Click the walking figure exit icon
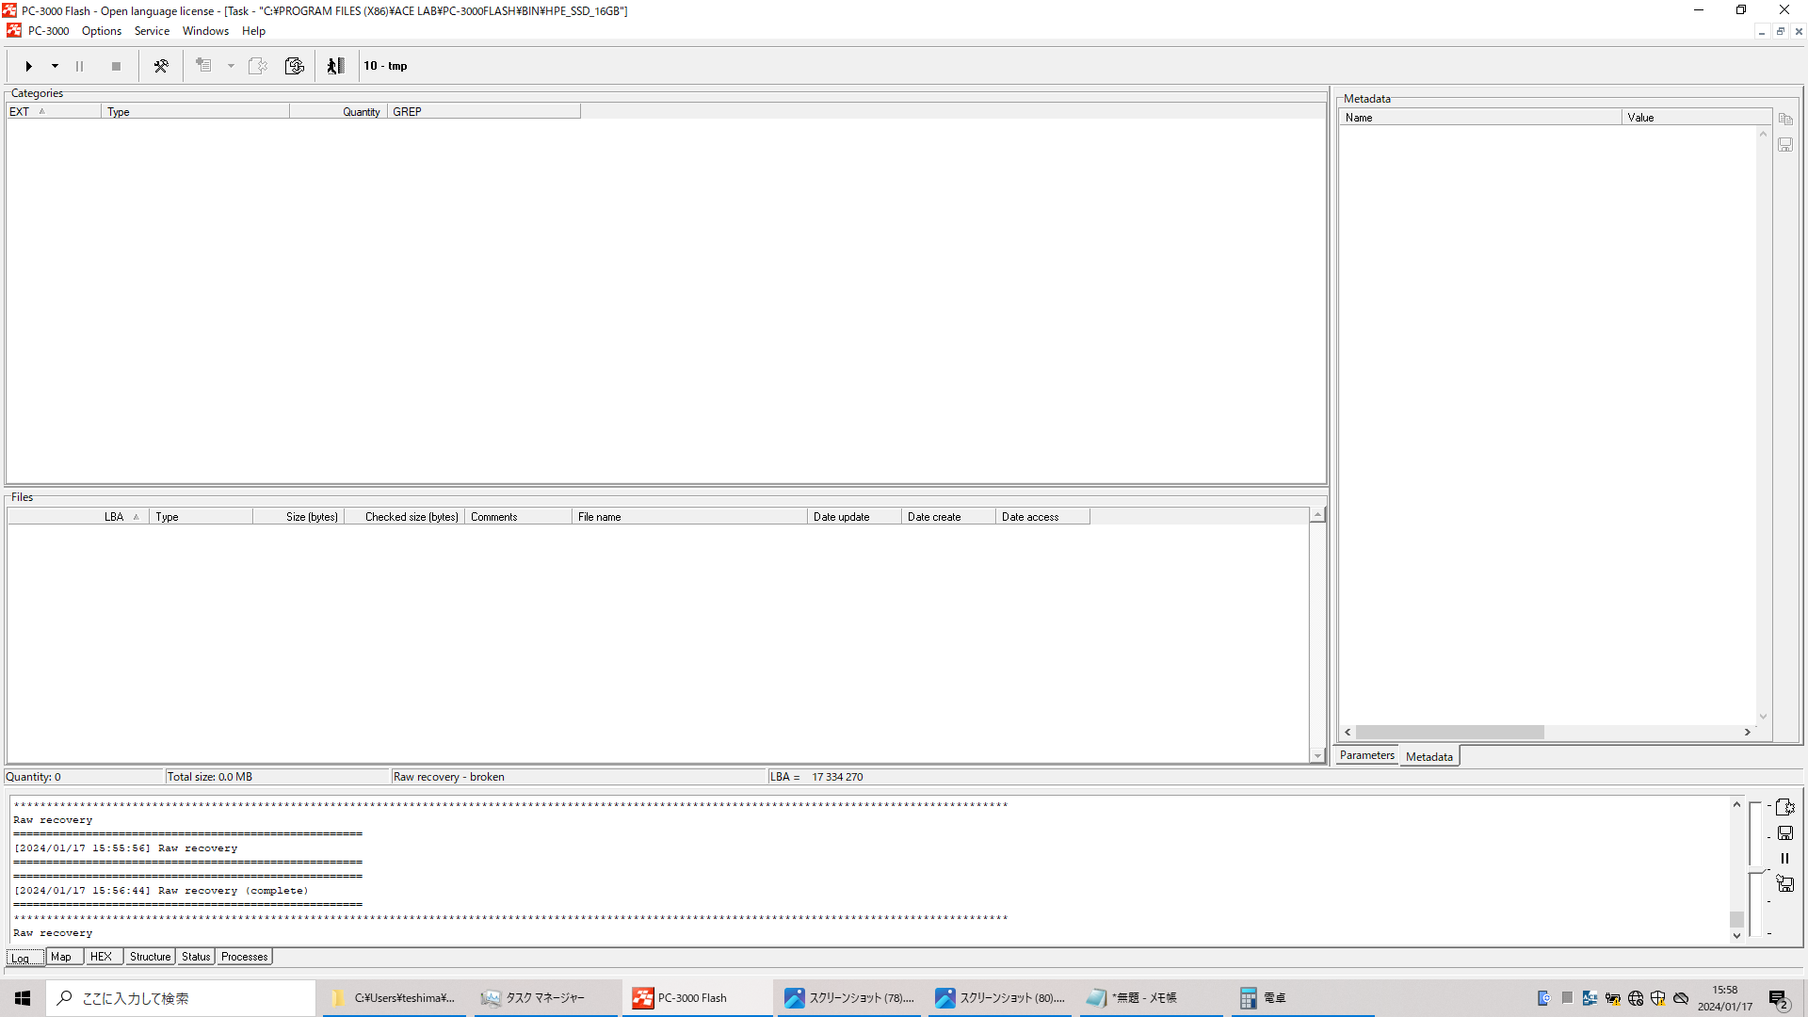The width and height of the screenshot is (1808, 1017). tap(335, 66)
